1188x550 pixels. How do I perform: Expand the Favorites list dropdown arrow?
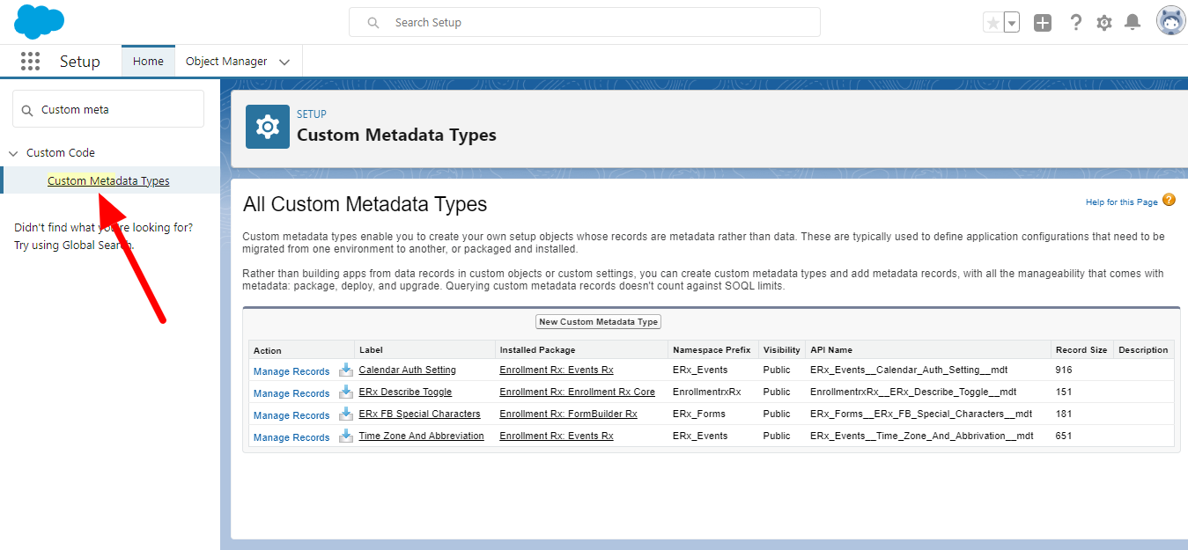point(1012,23)
